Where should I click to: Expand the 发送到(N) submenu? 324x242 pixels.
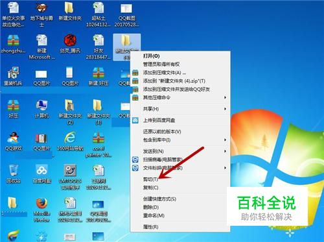point(180,151)
